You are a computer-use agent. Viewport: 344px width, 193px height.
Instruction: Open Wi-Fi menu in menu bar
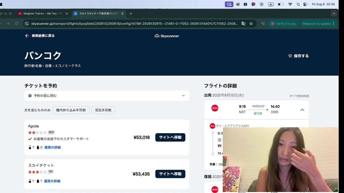coord(290,4)
